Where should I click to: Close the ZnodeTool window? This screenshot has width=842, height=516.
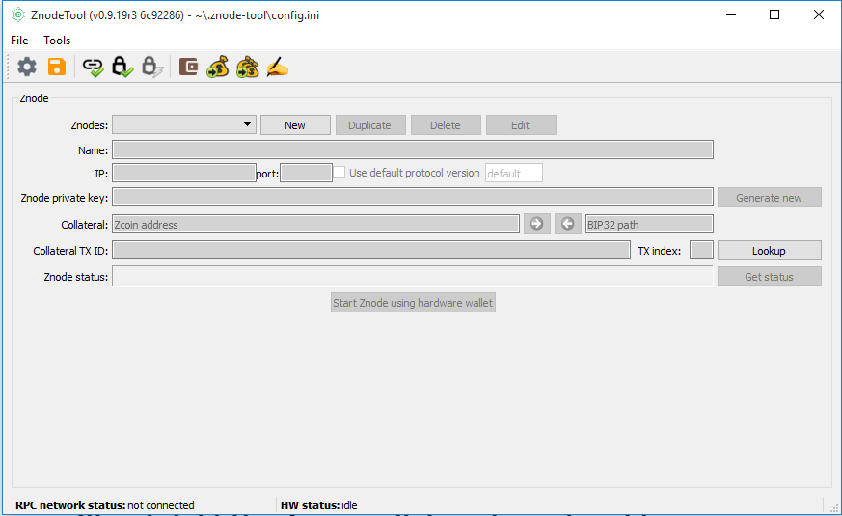point(819,15)
